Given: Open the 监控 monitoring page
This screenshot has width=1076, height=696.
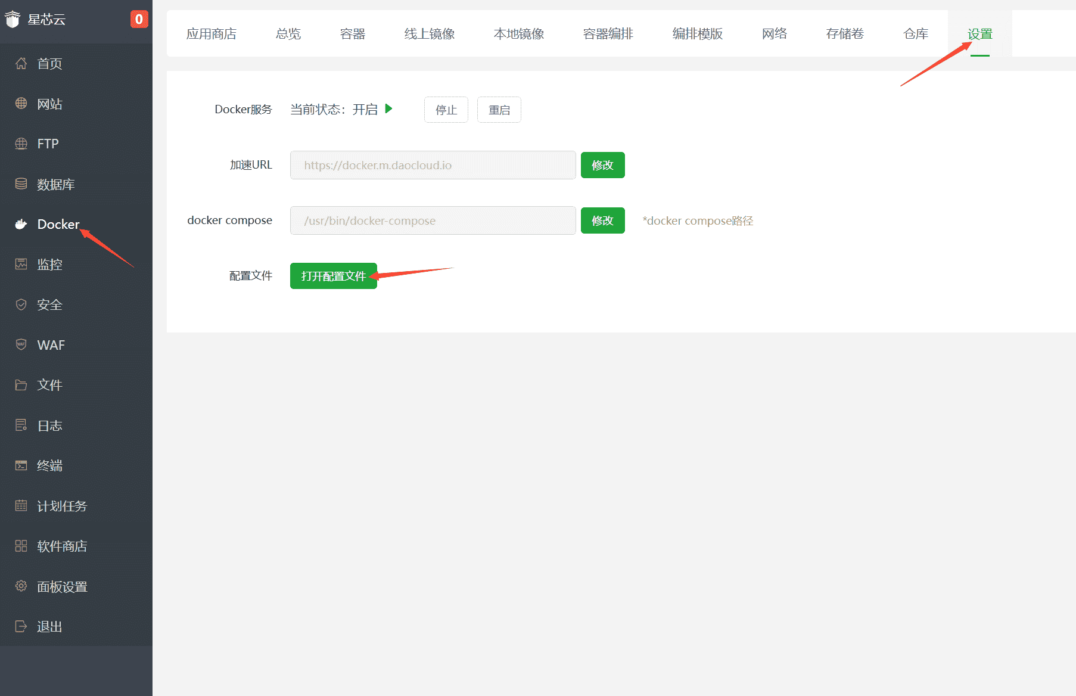Looking at the screenshot, I should pos(49,264).
